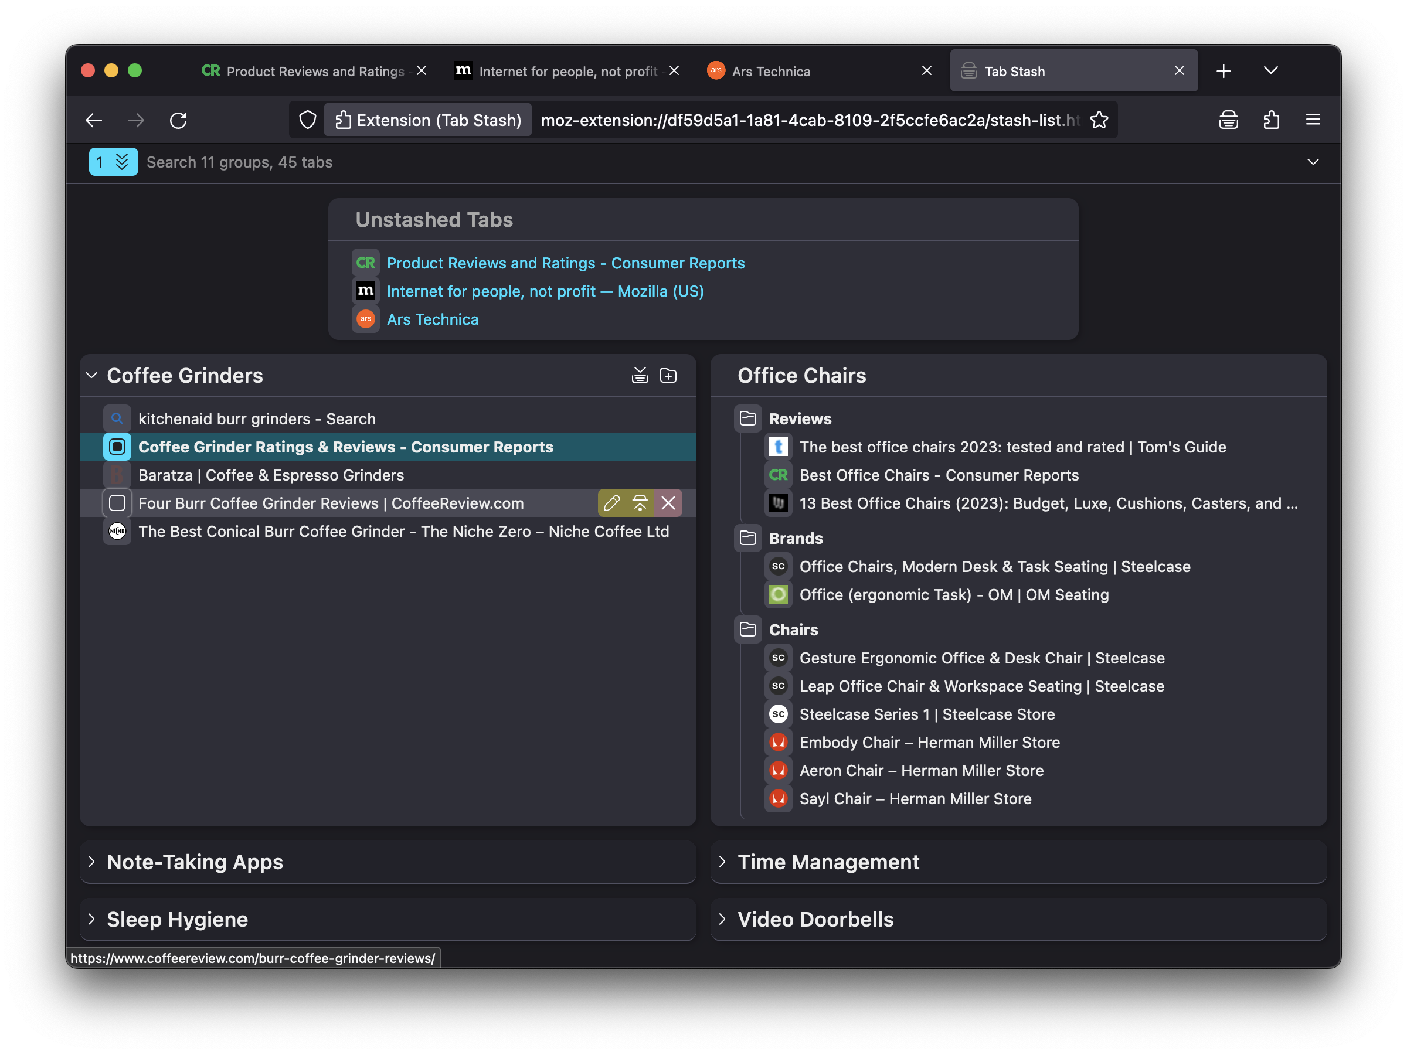Click the browser Back arrow
Viewport: 1407px width, 1055px height.
click(x=94, y=120)
